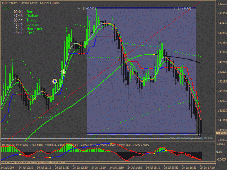The width and height of the screenshot is (227, 170).
Task: Select the 'New York:' clock label
Action: [x=35, y=29]
